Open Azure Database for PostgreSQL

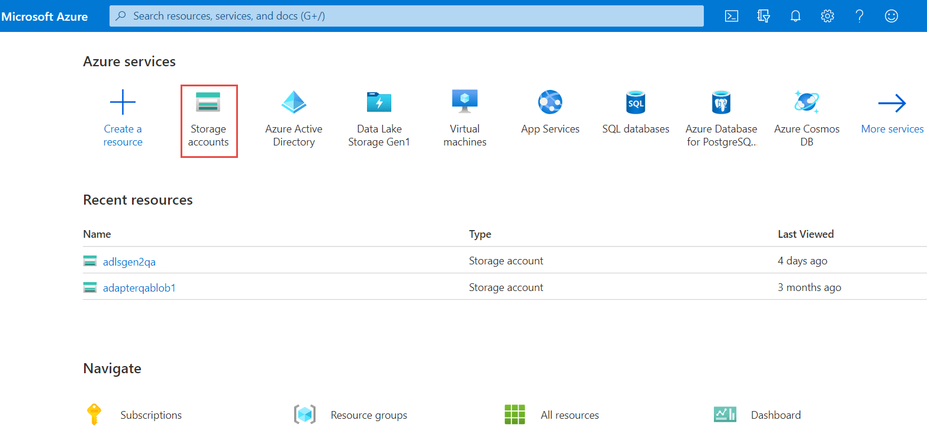[x=721, y=117]
